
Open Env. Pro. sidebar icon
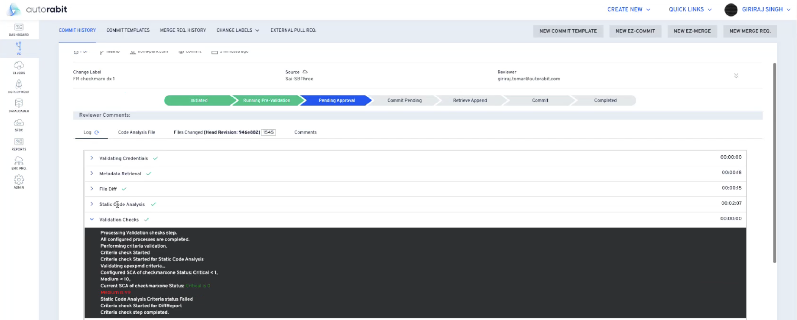(18, 163)
